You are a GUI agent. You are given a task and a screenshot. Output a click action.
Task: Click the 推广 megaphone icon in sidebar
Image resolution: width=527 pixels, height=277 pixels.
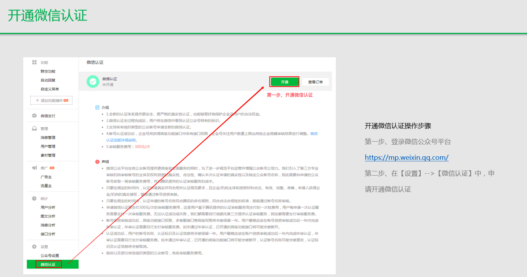(34, 168)
